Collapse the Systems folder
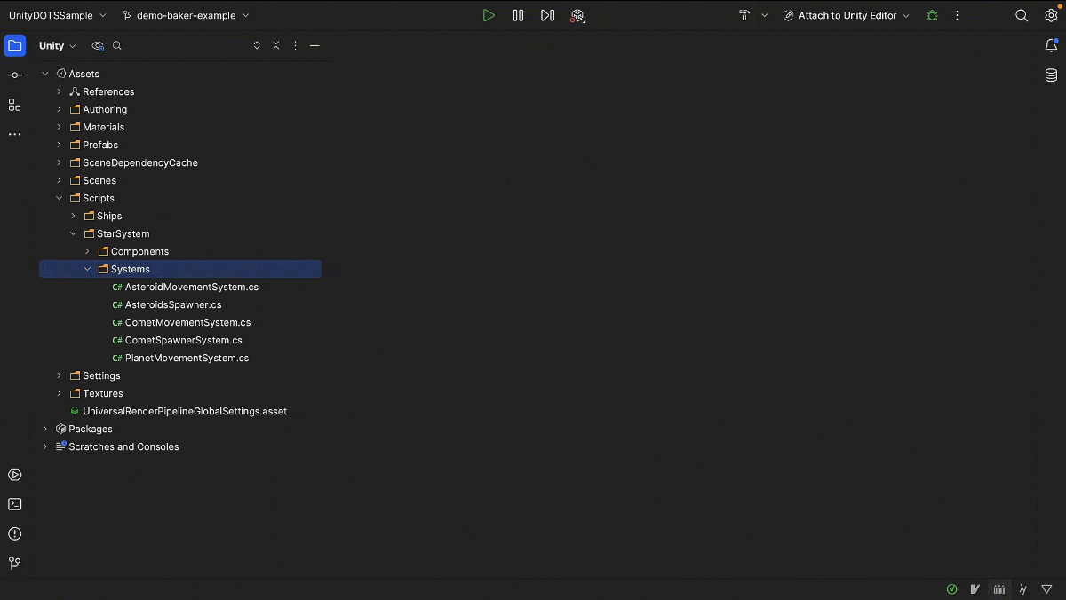 point(87,269)
